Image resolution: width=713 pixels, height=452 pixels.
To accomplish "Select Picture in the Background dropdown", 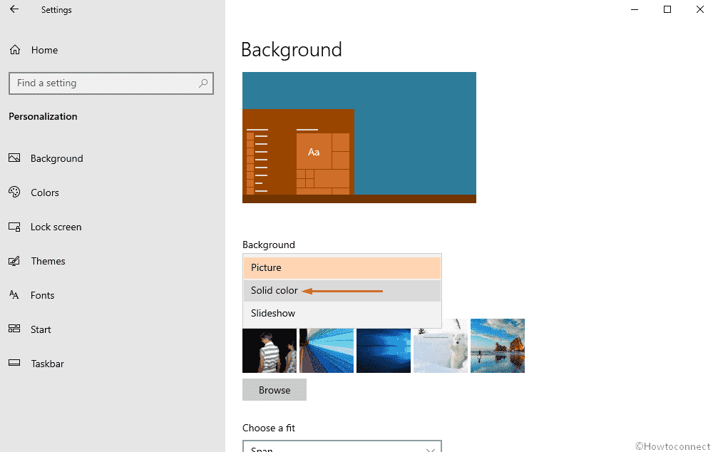I will pos(342,267).
